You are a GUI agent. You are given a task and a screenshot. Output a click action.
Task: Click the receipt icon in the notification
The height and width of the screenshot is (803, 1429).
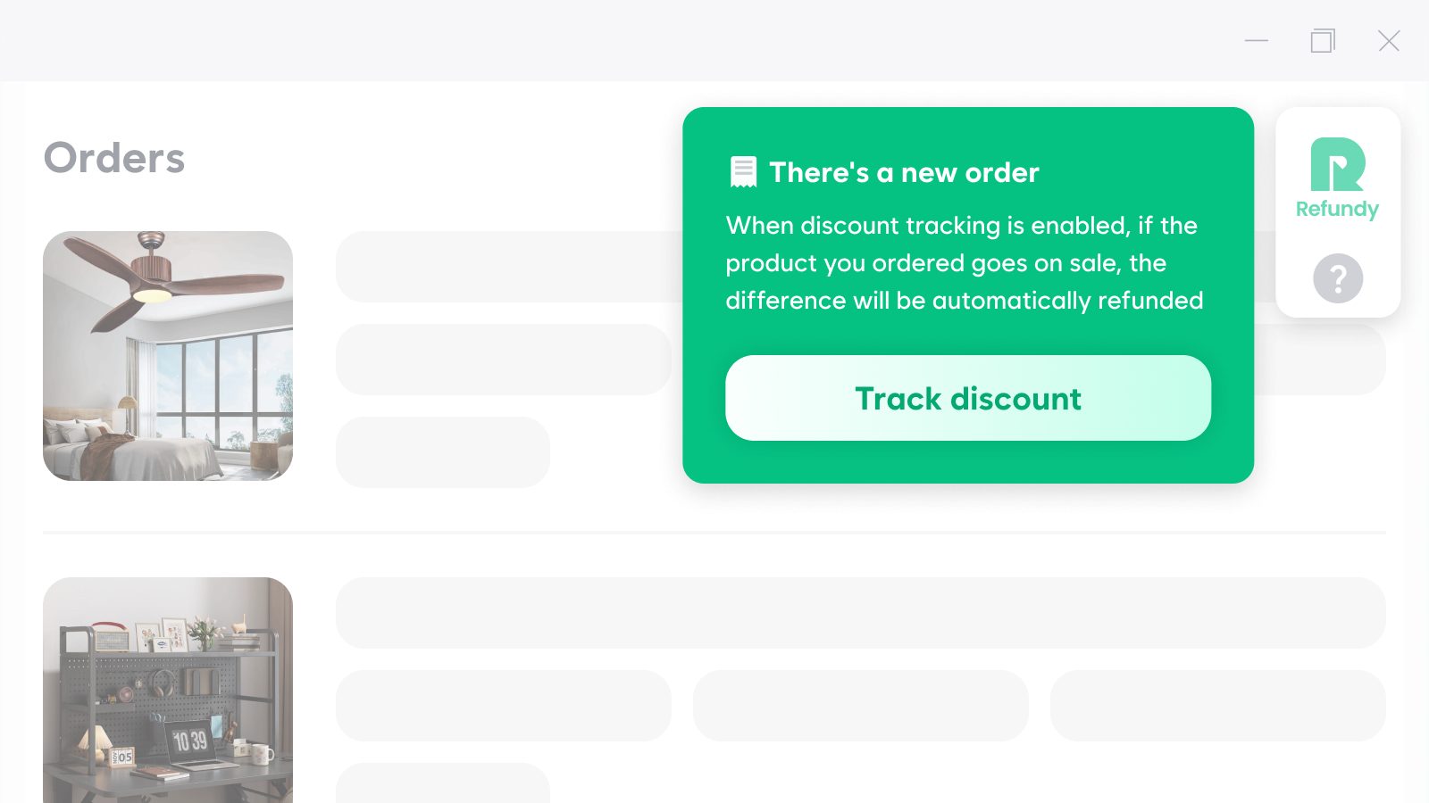[742, 170]
